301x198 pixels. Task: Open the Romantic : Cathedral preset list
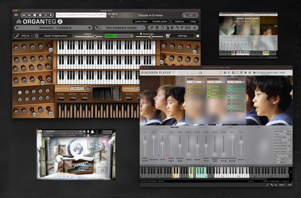[55, 28]
